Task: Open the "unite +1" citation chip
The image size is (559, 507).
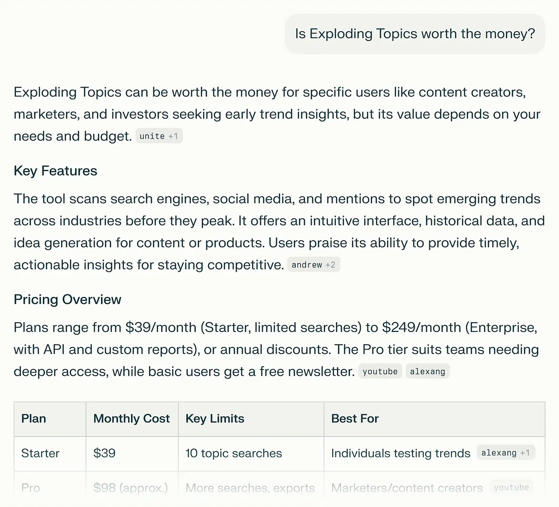Action: tap(159, 135)
